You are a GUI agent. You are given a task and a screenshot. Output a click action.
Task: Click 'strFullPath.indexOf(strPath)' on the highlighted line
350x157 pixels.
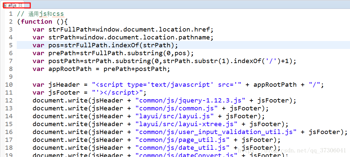tap(119, 46)
